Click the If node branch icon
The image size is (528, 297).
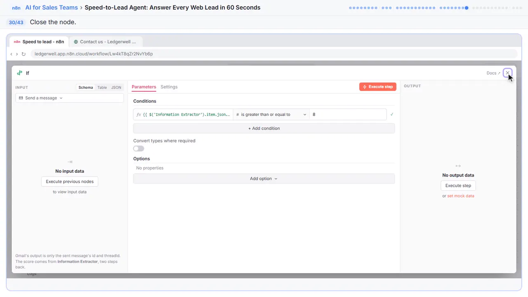click(x=19, y=73)
